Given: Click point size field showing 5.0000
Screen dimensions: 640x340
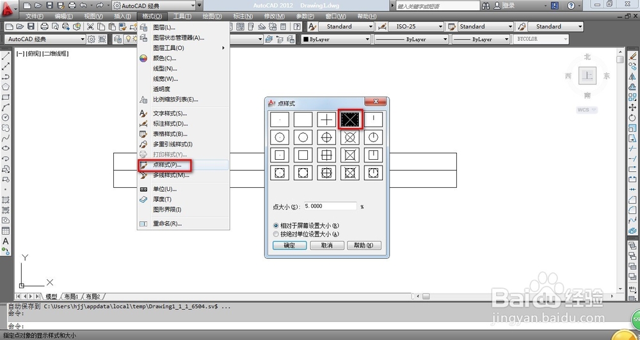Looking at the screenshot, I should tap(330, 206).
